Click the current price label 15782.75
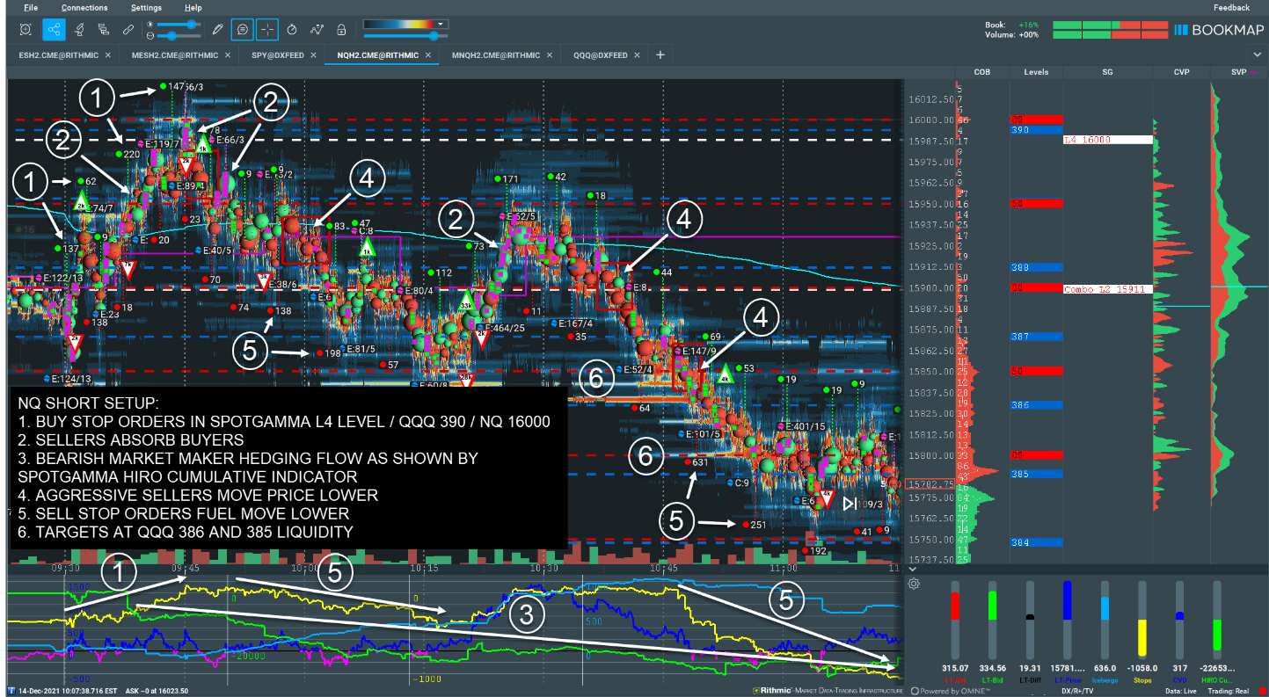Screen dimensions: 1269x697 pos(930,484)
